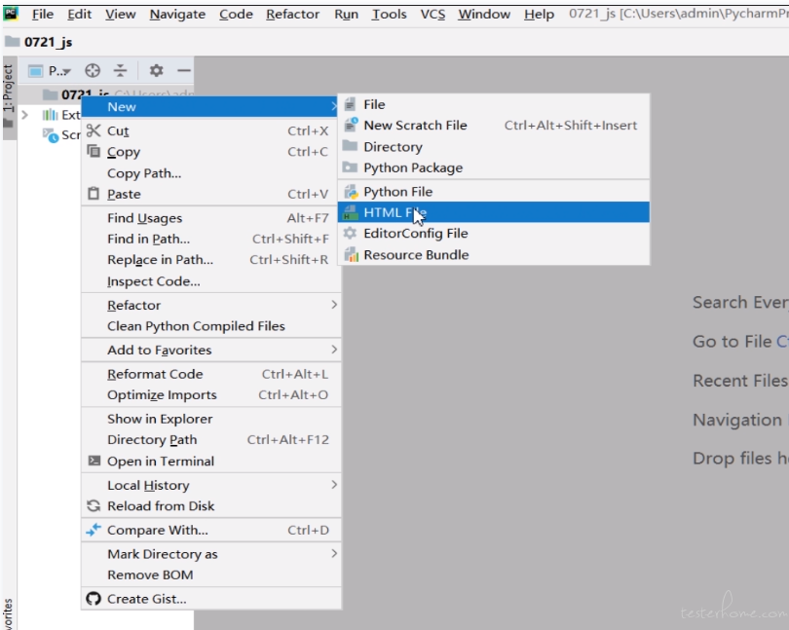Click the EditorConfig File gear icon
Image resolution: width=789 pixels, height=630 pixels.
(350, 233)
